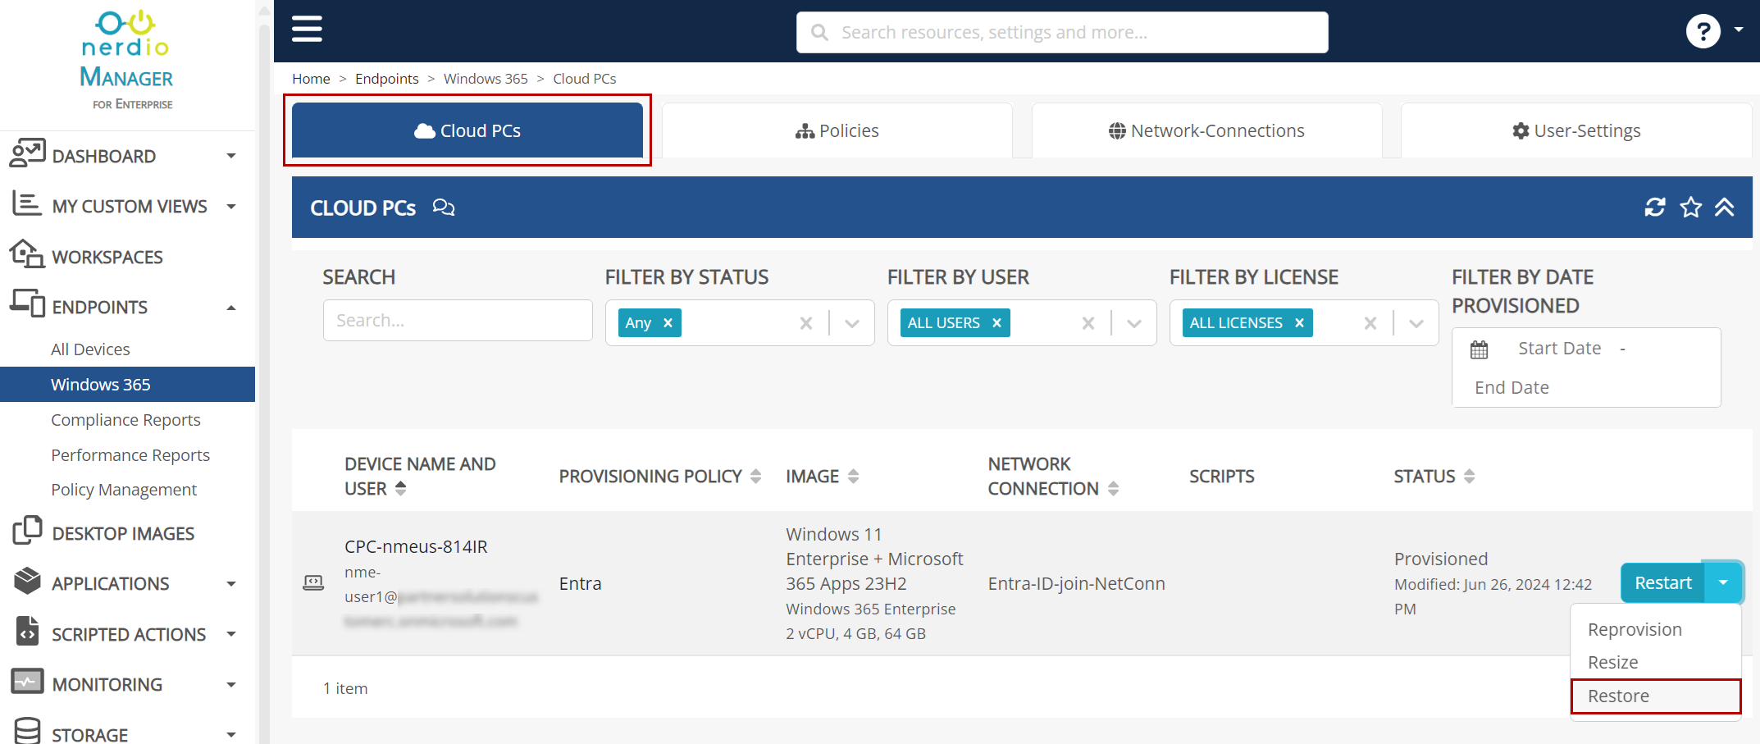Click the Cloud PCs Search input
Viewport: 1760px width, 744px height.
pyautogui.click(x=458, y=320)
